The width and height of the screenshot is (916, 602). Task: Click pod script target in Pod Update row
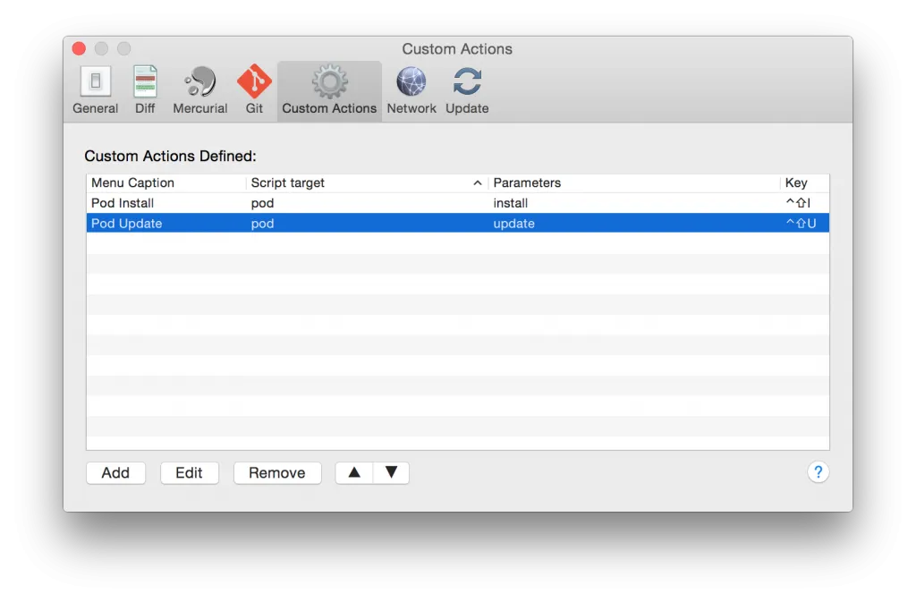[x=262, y=224]
